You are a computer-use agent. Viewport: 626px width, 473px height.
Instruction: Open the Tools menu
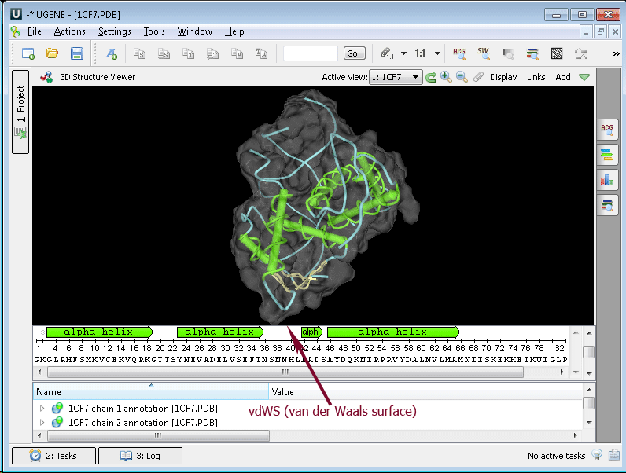point(154,31)
